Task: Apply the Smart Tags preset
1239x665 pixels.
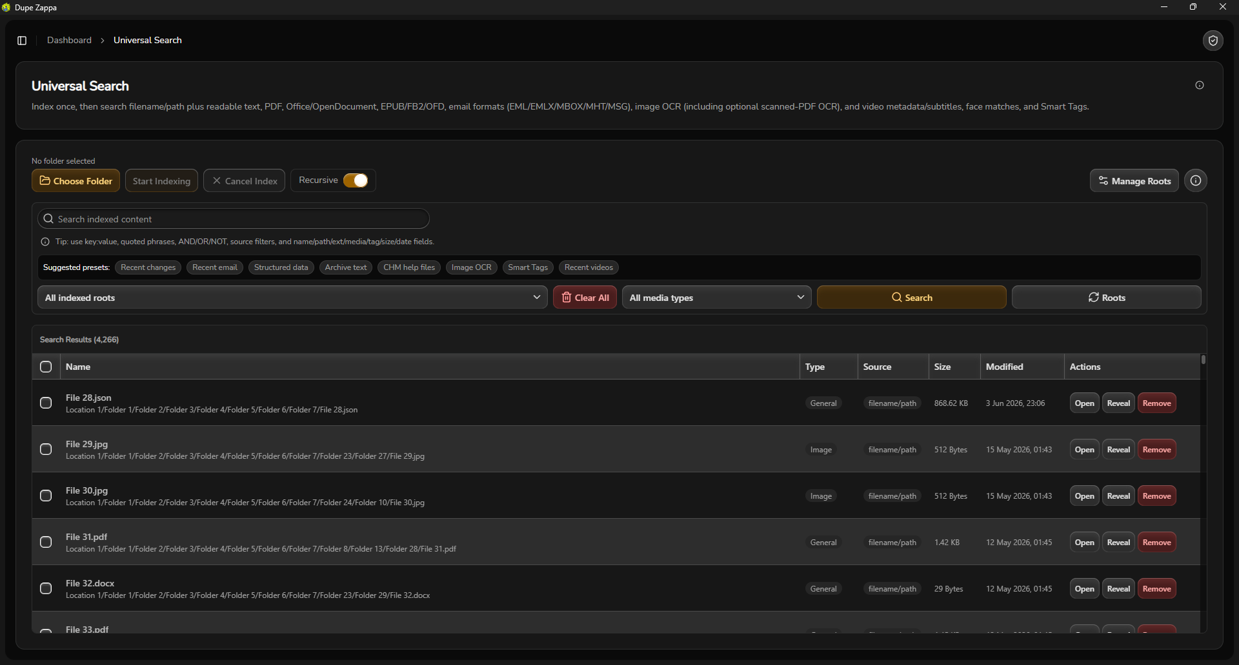Action: [x=528, y=267]
